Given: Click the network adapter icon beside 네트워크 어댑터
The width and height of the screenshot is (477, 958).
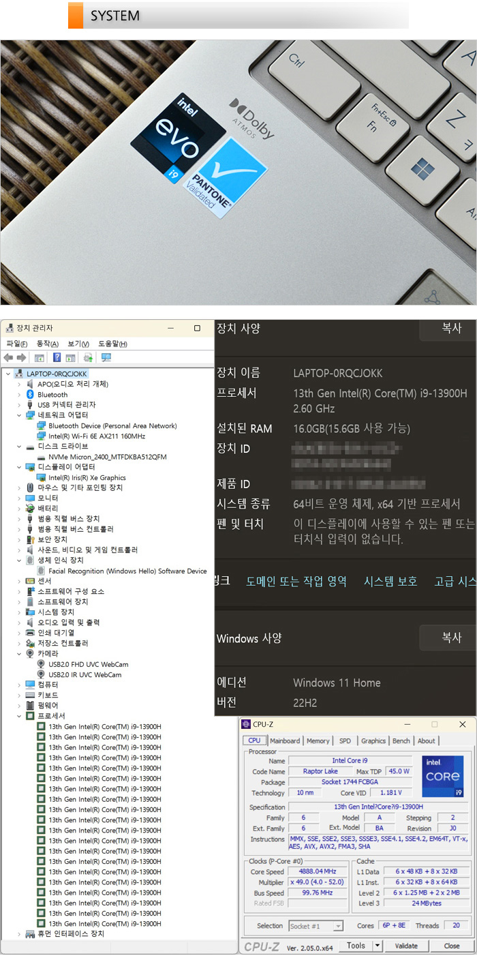Looking at the screenshot, I should [30, 415].
